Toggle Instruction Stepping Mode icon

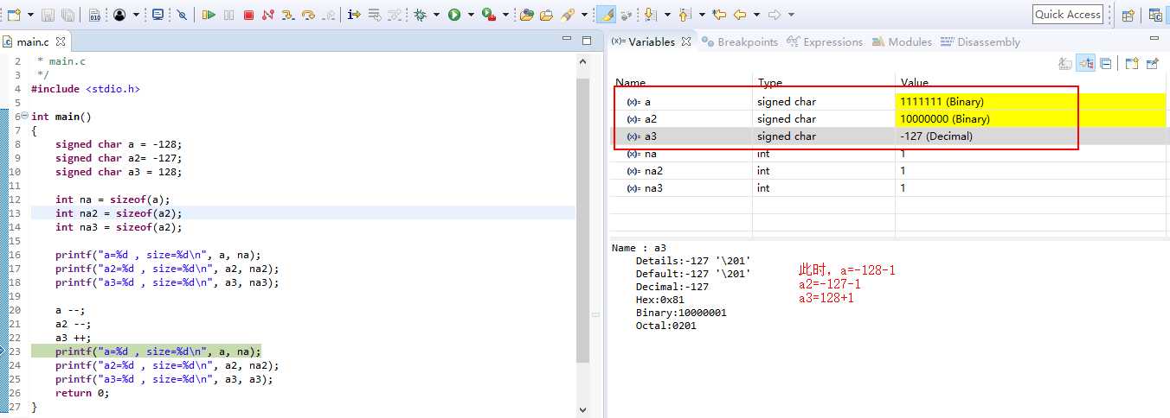[354, 15]
